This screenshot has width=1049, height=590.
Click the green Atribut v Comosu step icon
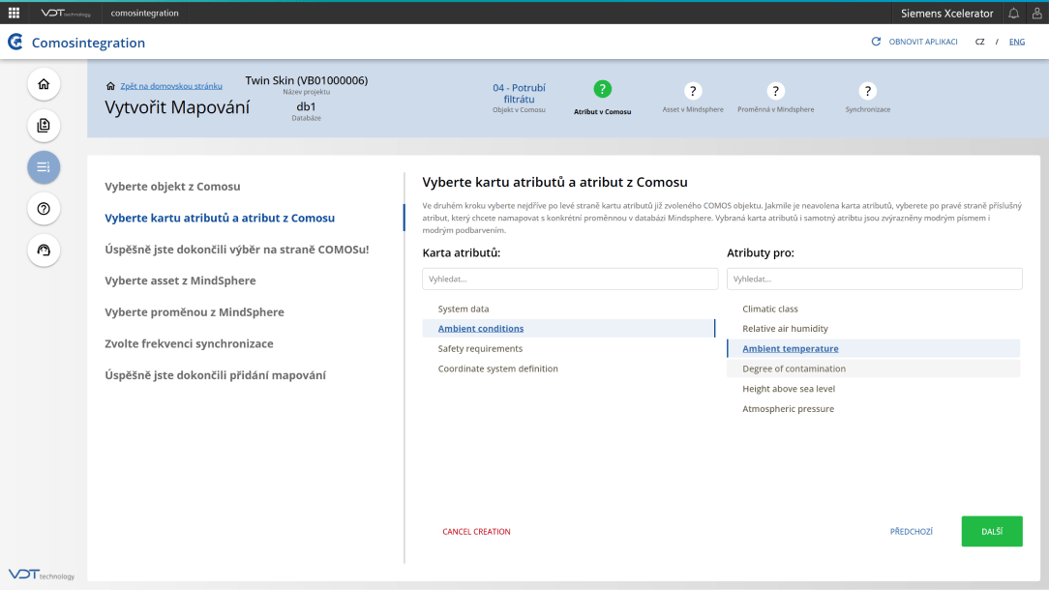click(x=602, y=90)
